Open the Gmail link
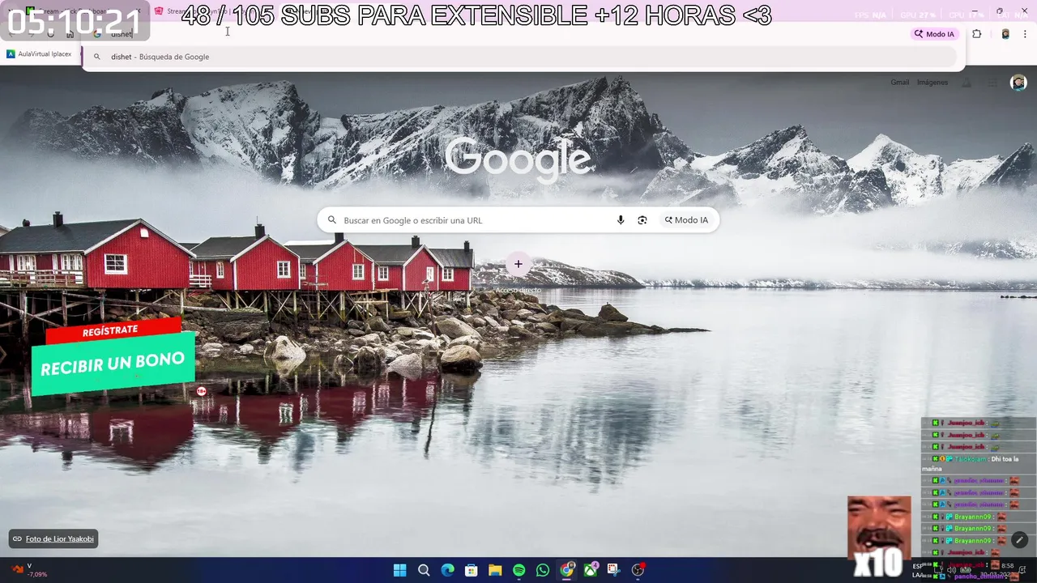Image resolution: width=1037 pixels, height=583 pixels. coord(900,83)
